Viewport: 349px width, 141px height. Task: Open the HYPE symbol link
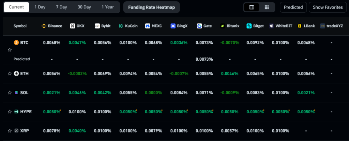tap(26, 112)
